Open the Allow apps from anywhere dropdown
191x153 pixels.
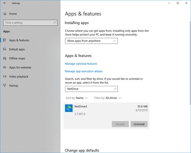[x=91, y=41]
